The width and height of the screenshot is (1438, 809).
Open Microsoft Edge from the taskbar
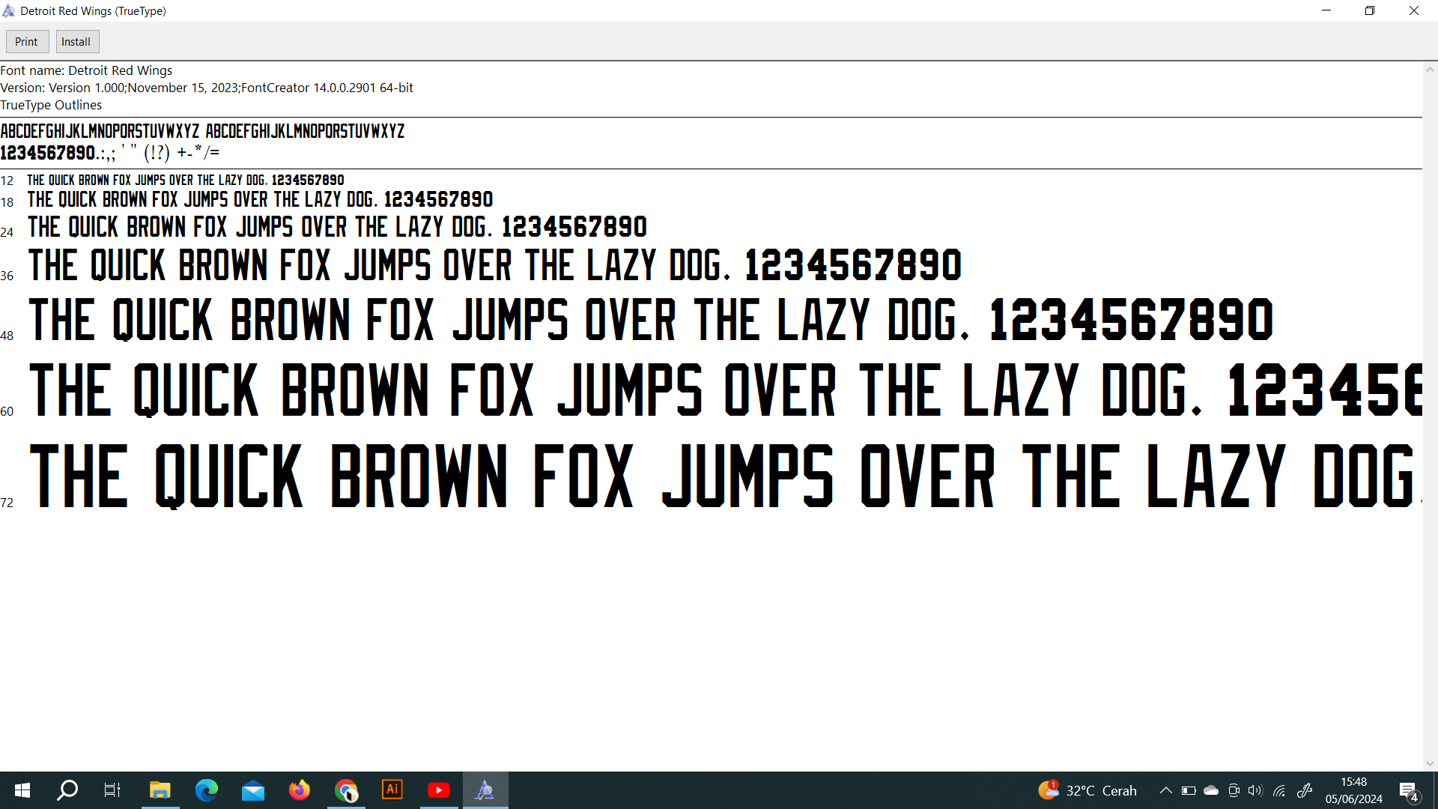pos(206,790)
